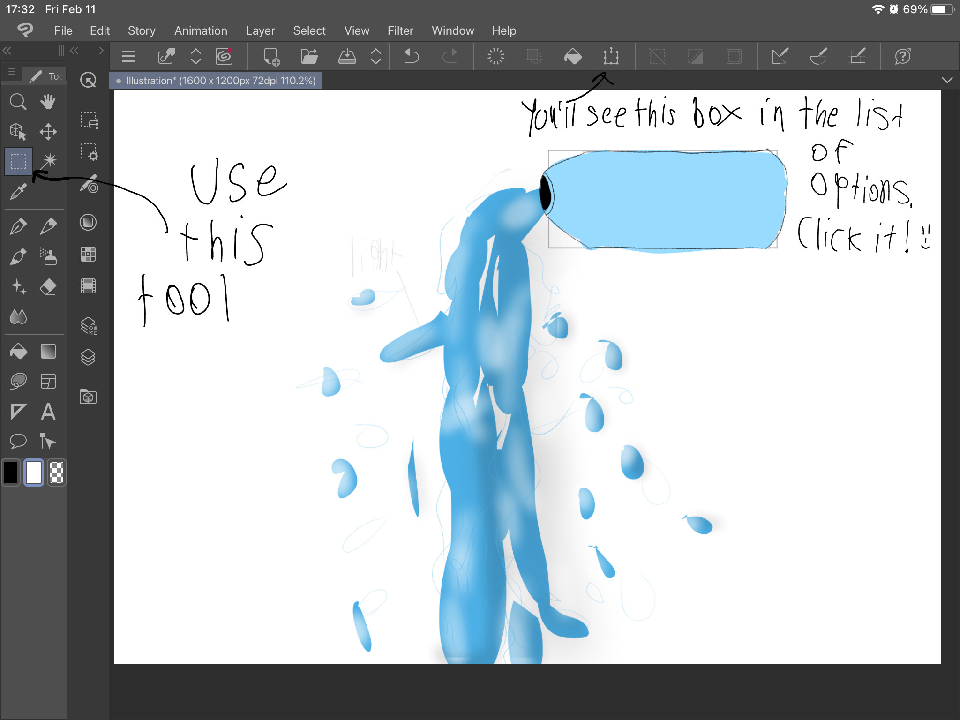
Task: Expand the canvas tab dropdown chevron
Action: pos(947,80)
